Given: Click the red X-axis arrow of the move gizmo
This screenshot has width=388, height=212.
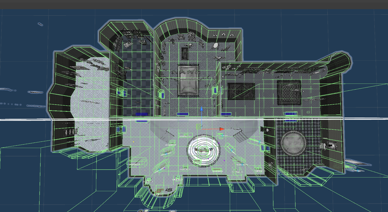Looking at the screenshot, I should (222, 129).
